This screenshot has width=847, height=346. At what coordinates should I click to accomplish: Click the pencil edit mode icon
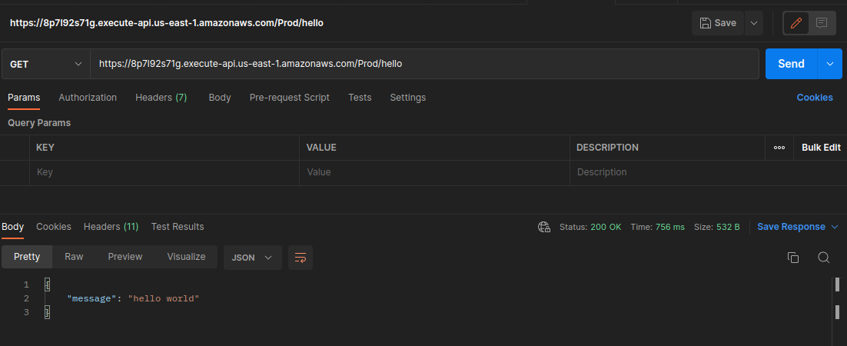(796, 23)
